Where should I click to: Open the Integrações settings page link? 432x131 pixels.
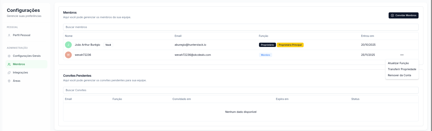tap(21, 73)
